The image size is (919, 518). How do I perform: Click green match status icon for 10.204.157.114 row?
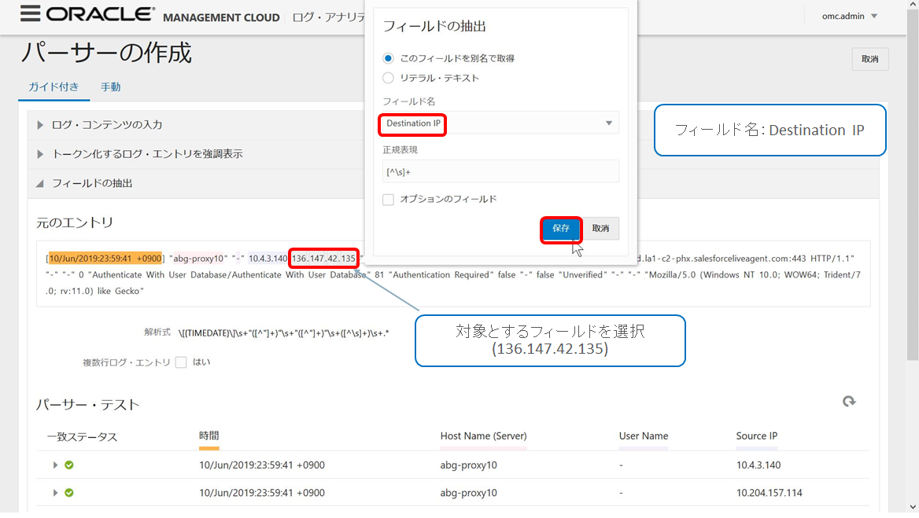coord(69,493)
